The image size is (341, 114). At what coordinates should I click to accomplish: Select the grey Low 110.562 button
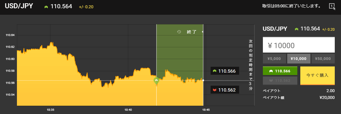click(x=280, y=80)
